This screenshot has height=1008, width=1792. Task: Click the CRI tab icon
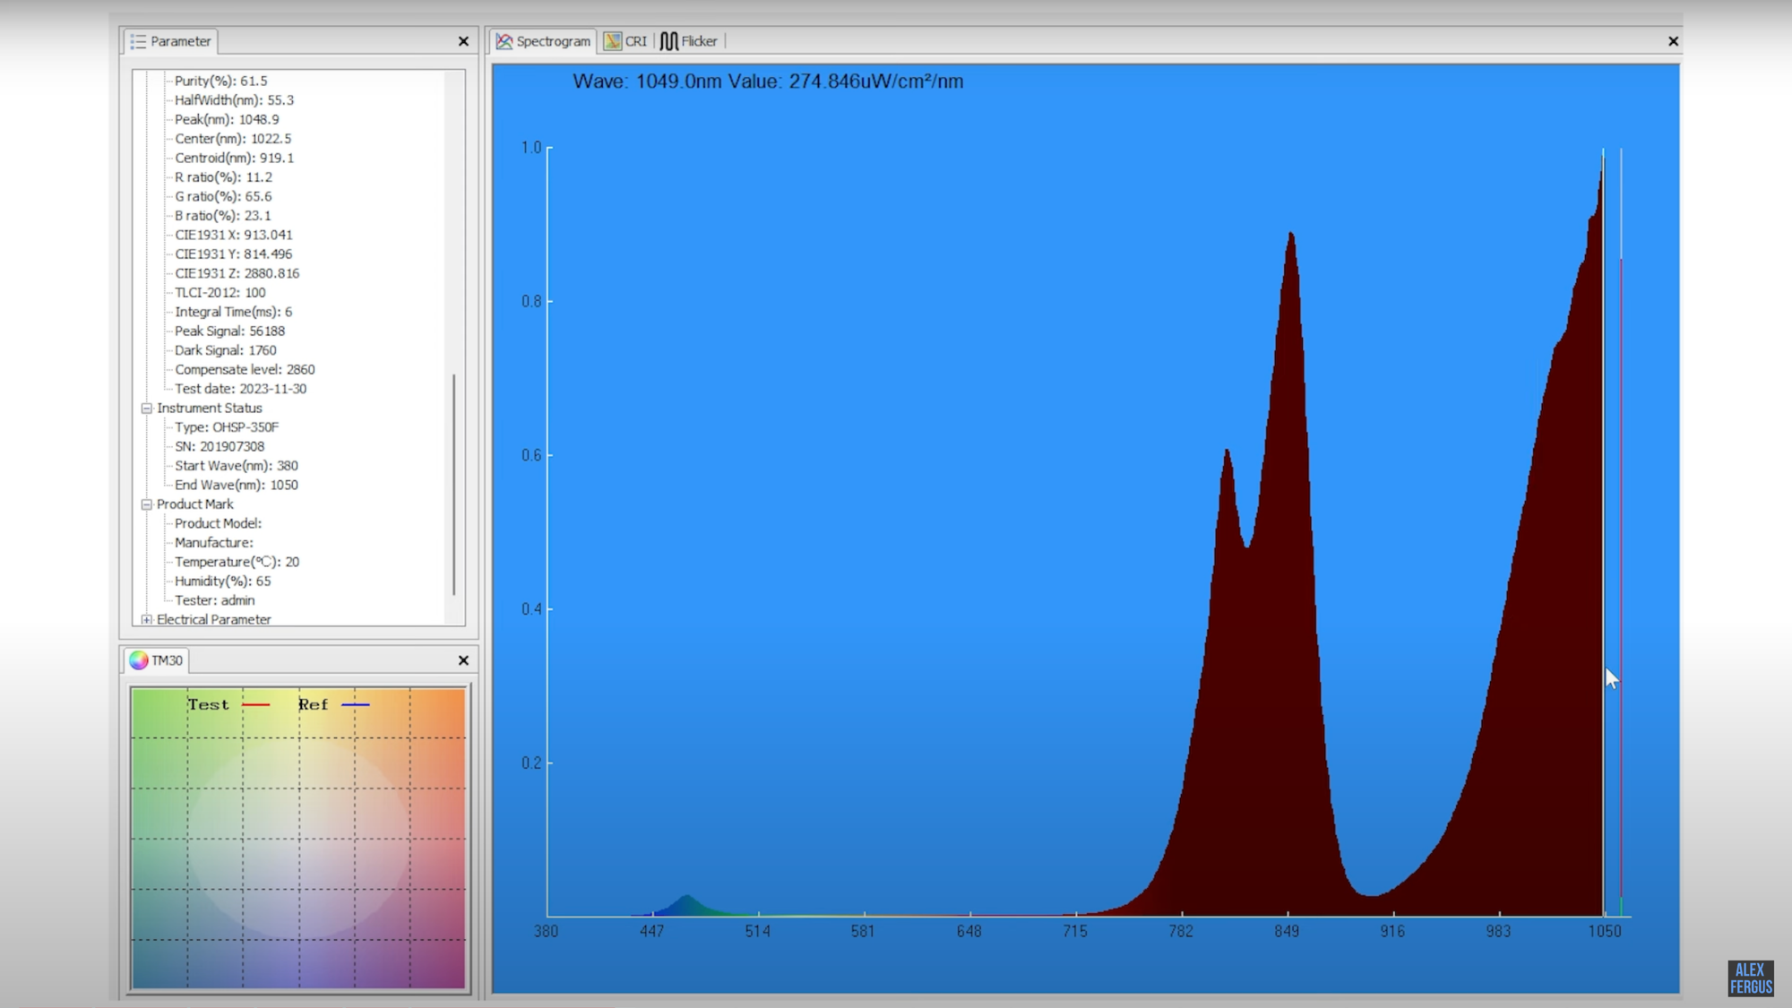pyautogui.click(x=613, y=41)
